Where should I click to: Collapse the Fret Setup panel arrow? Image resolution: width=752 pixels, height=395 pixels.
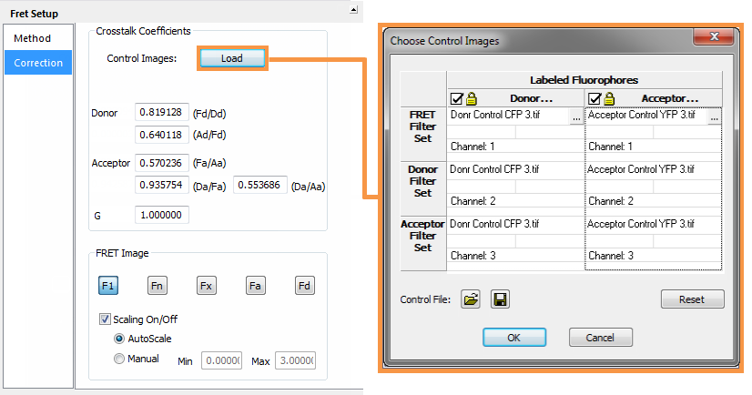[353, 10]
